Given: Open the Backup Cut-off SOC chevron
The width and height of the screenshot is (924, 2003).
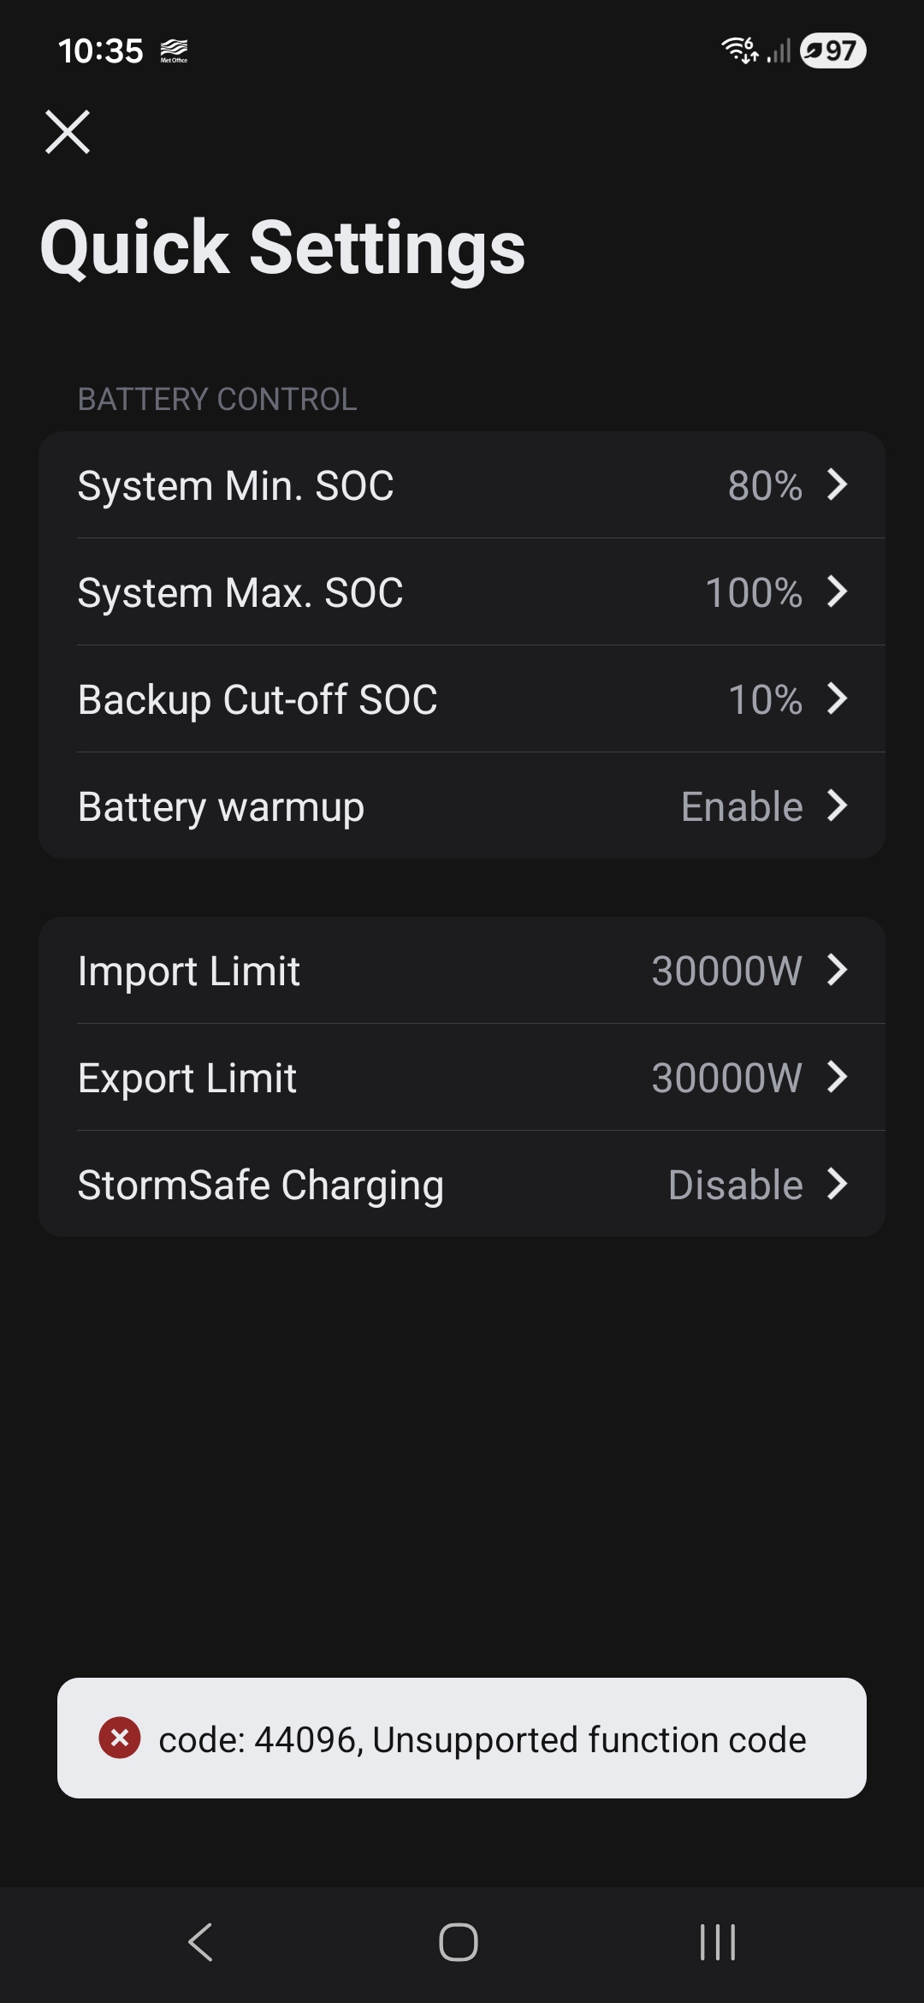Looking at the screenshot, I should [x=838, y=698].
